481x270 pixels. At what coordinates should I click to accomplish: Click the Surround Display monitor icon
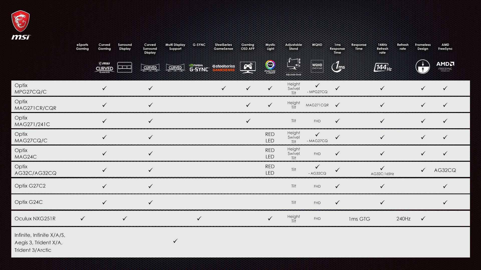(125, 67)
